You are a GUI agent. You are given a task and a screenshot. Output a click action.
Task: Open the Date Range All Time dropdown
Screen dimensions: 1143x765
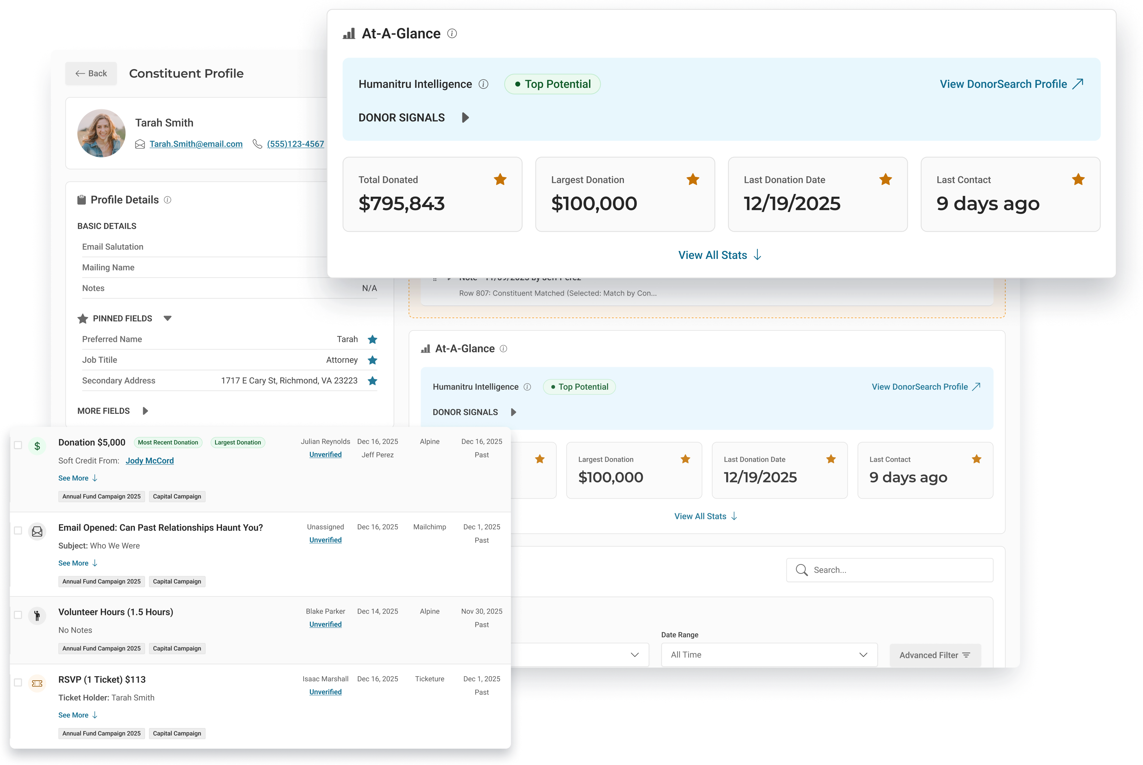(x=769, y=655)
